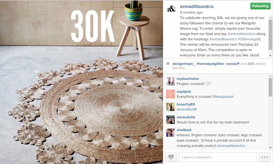Click comments scrollbar down arrow
Image resolution: width=273 pixels, height=164 pixels.
(270, 148)
